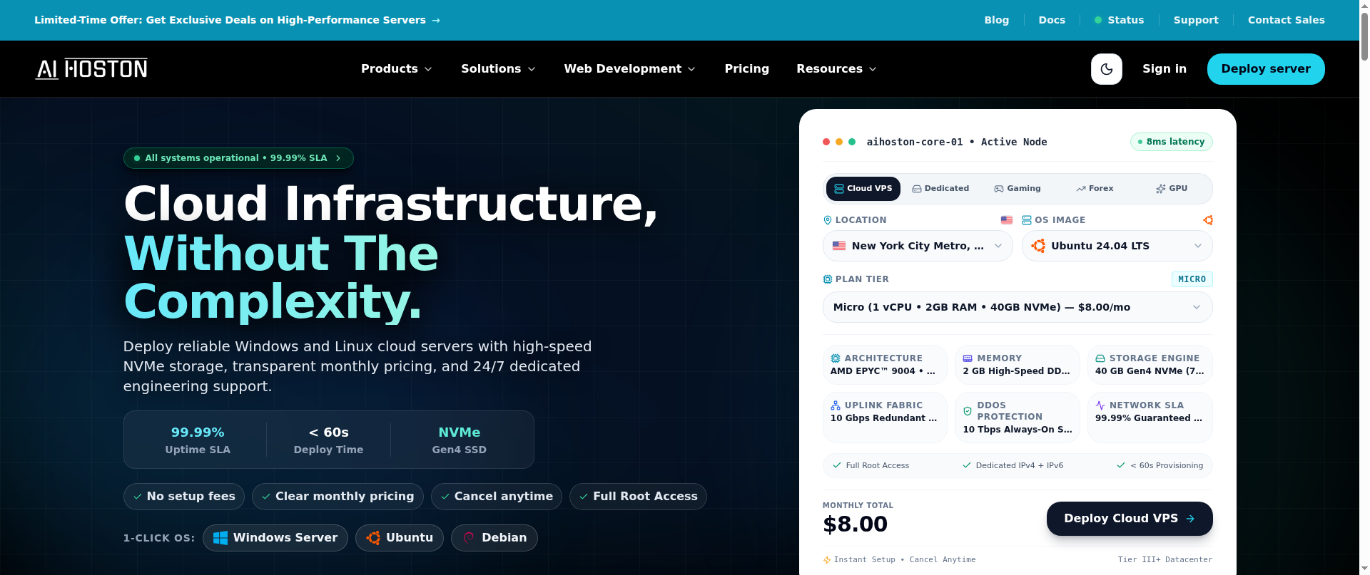
Task: Click the yellow window dot
Action: tap(839, 142)
